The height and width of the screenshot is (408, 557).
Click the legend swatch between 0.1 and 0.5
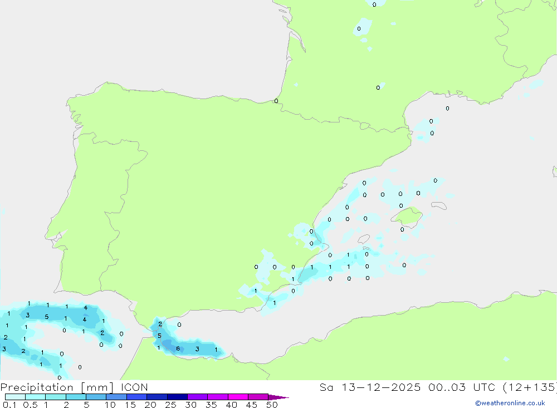[15, 397]
